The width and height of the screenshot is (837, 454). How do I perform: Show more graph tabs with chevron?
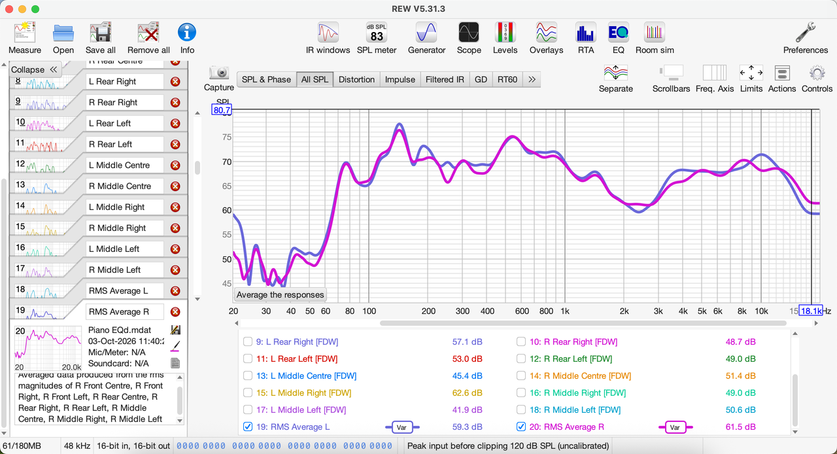(x=532, y=79)
